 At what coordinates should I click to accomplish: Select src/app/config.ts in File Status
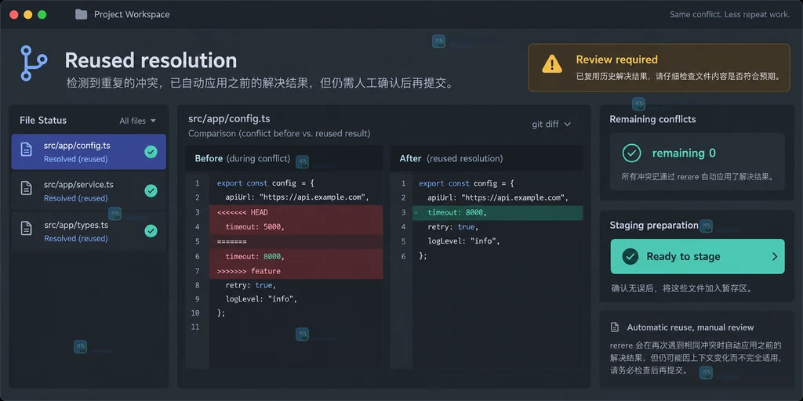[x=89, y=152]
